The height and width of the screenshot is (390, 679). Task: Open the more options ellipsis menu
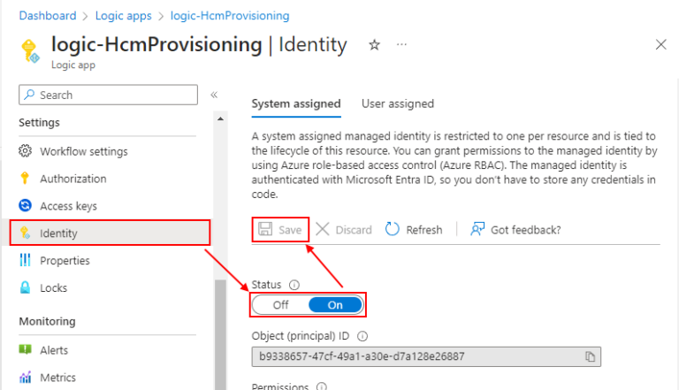[401, 45]
